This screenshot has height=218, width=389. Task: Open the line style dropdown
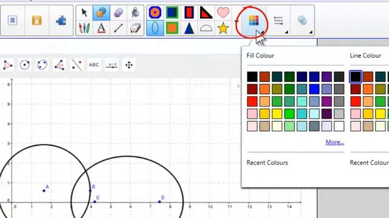point(278,21)
